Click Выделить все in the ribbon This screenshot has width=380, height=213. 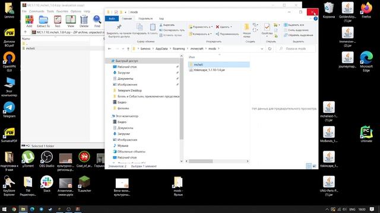[294, 25]
